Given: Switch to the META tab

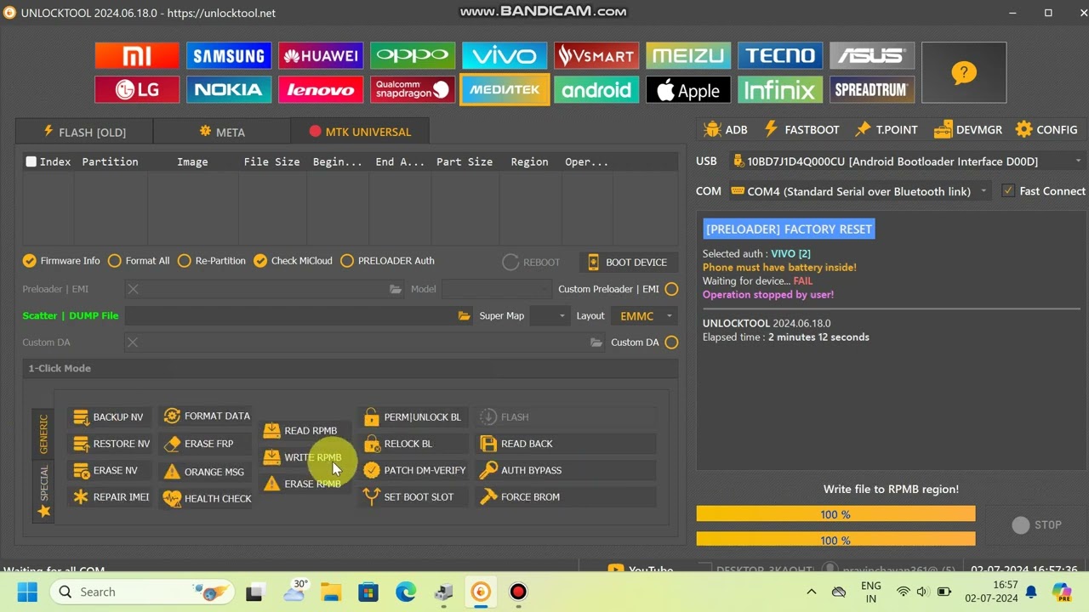Looking at the screenshot, I should pyautogui.click(x=222, y=132).
